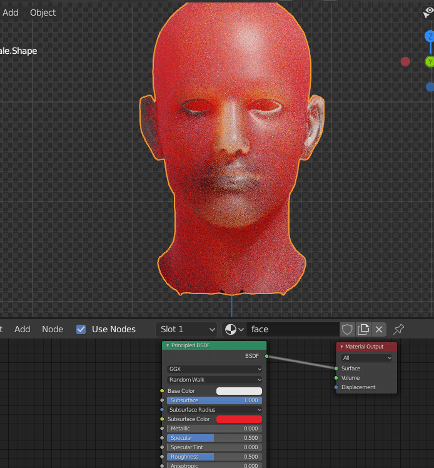The height and width of the screenshot is (468, 434).
Task: Open the node editor Add menu
Action: 23,329
